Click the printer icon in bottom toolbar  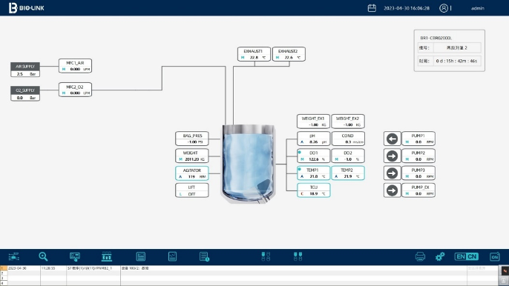click(x=420, y=256)
